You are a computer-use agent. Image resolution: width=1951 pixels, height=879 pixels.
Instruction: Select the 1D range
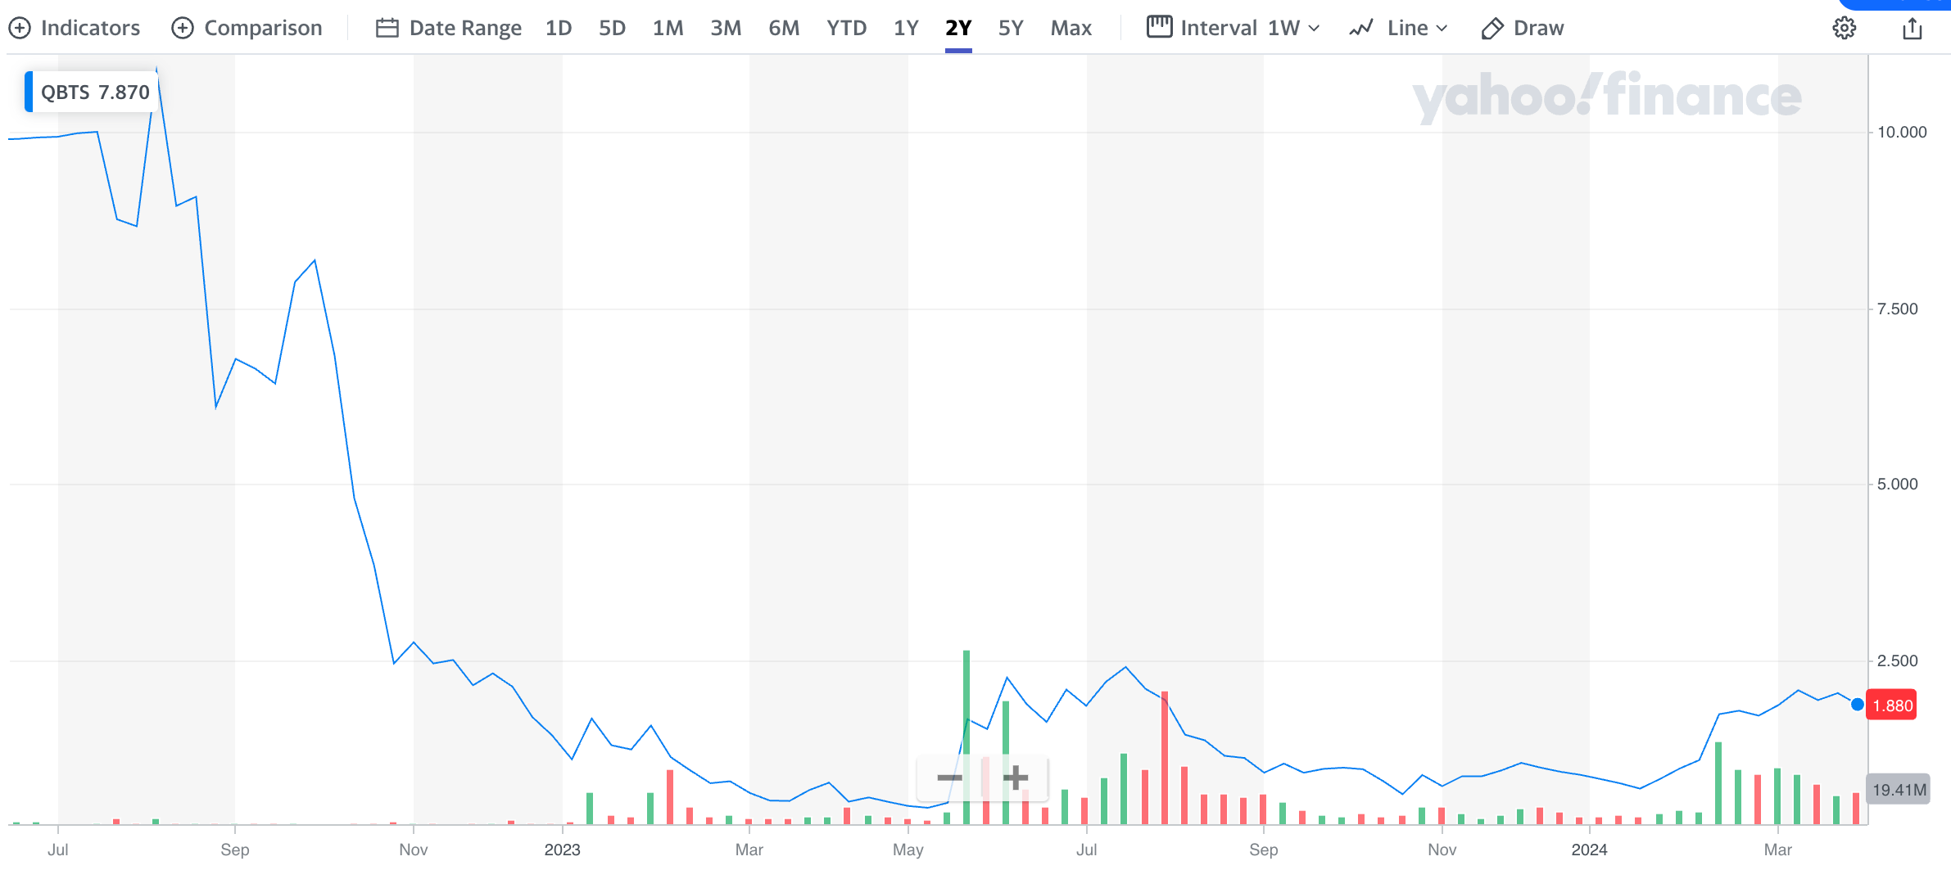(x=559, y=28)
